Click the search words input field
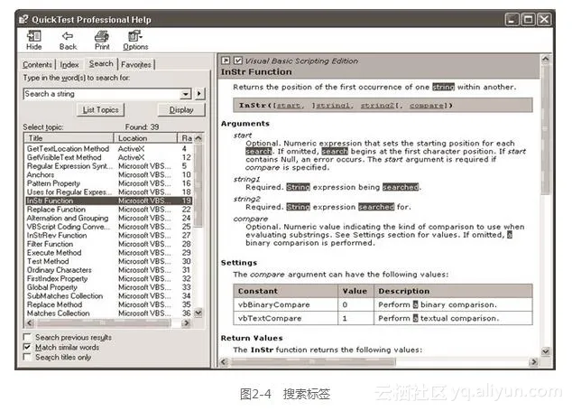This screenshot has width=572, height=411. [102, 94]
